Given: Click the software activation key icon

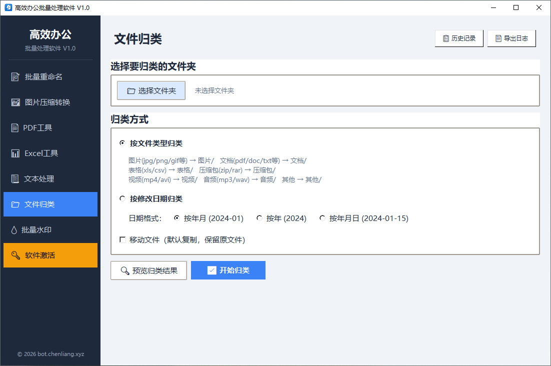Looking at the screenshot, I should 15,255.
